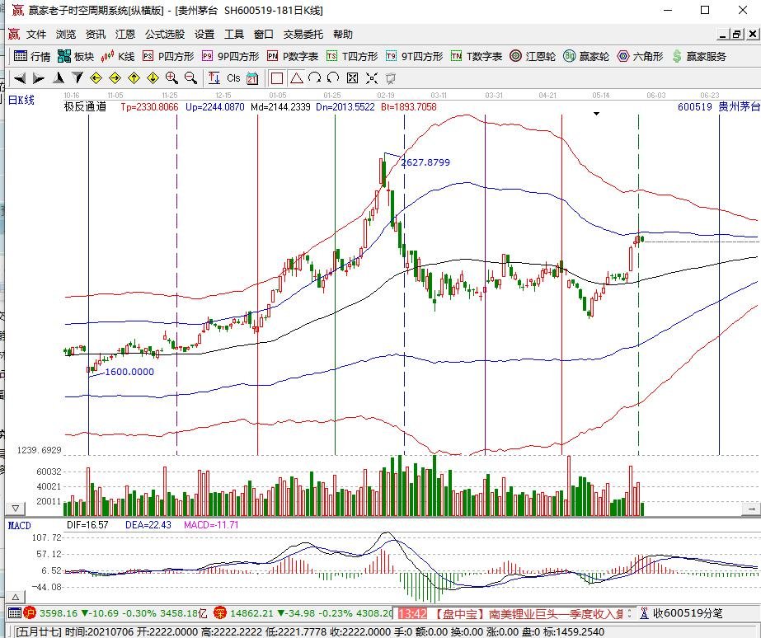This screenshot has height=638, width=761.
Task: Click the yellow diamond right-arrow icon
Action: point(115,78)
